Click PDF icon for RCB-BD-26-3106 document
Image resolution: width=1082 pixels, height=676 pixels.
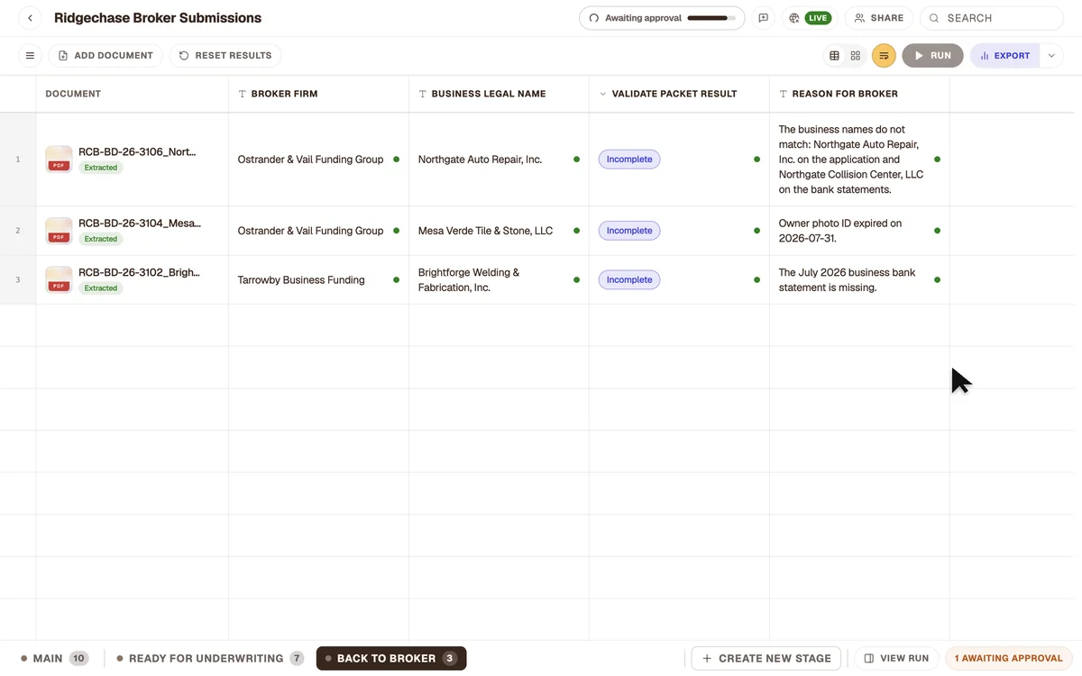pyautogui.click(x=59, y=159)
